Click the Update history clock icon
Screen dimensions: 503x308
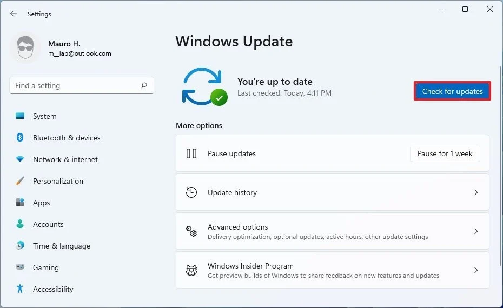coord(191,192)
